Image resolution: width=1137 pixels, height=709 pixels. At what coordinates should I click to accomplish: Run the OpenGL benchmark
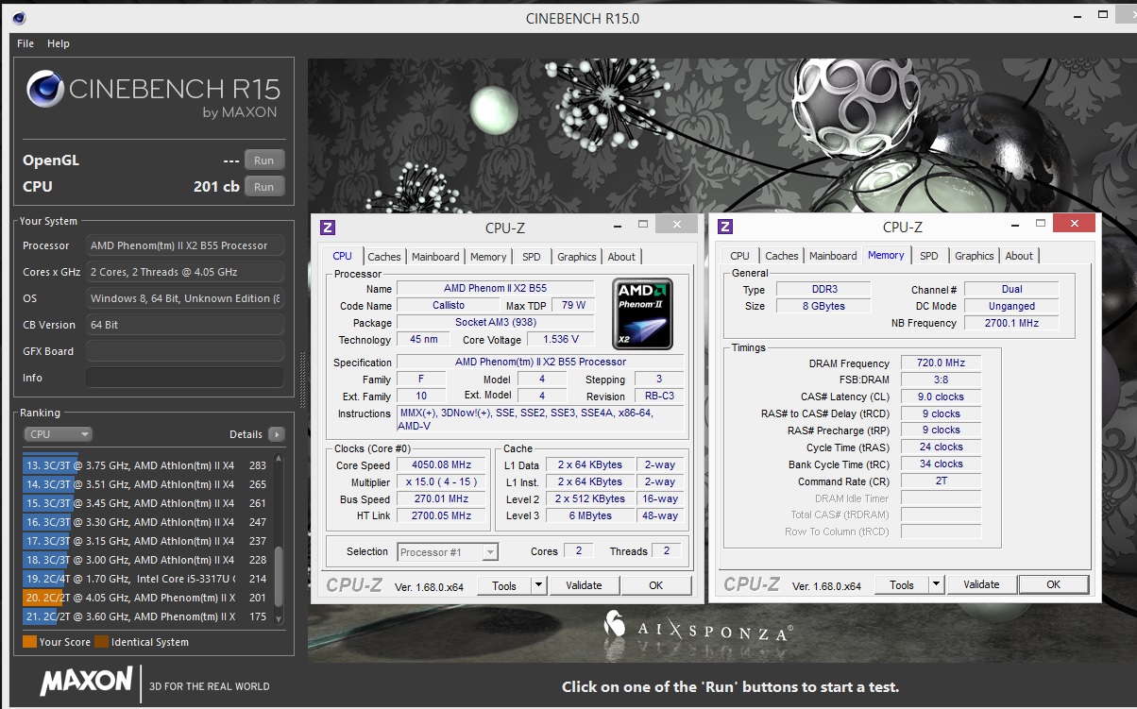pyautogui.click(x=264, y=160)
